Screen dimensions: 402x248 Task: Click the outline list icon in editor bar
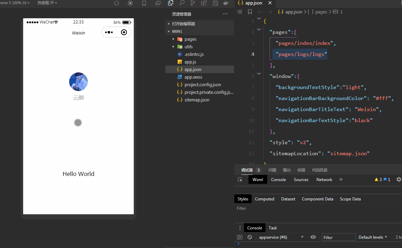tap(240, 12)
